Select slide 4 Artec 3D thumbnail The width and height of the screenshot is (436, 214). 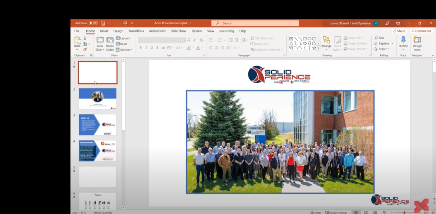pos(98,151)
